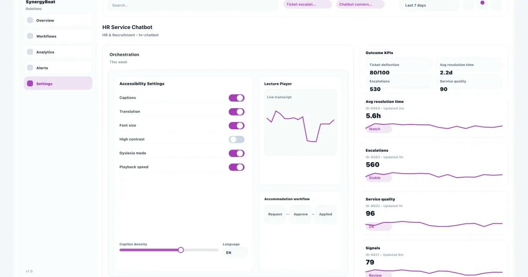Click the Review status badge

pos(378,275)
